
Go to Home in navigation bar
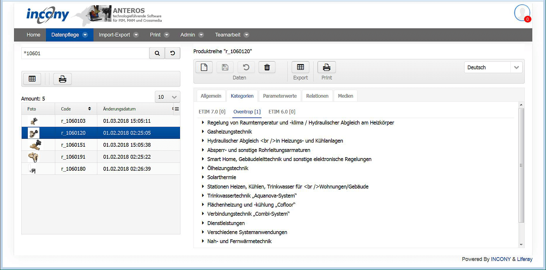click(33, 35)
